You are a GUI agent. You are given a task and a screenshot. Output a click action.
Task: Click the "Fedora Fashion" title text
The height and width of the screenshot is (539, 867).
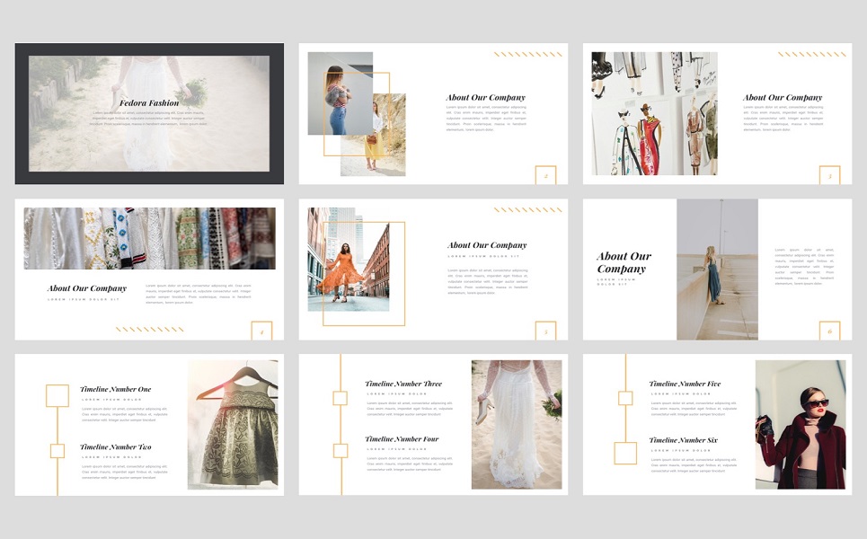point(149,102)
